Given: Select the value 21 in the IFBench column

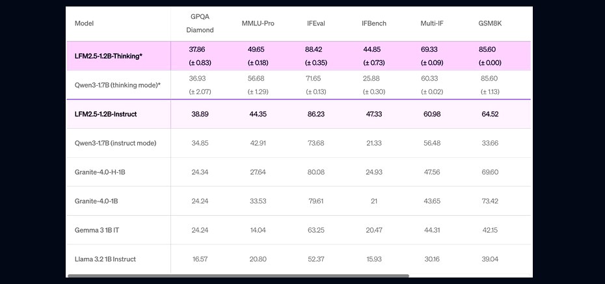Looking at the screenshot, I should click(374, 201).
